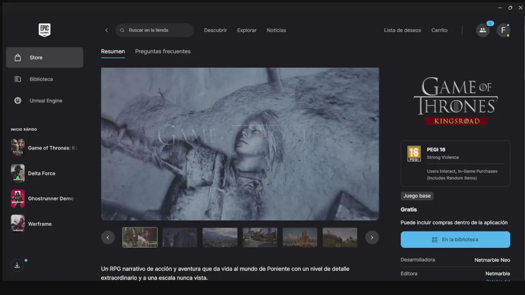This screenshot has width=525, height=295.
Task: Click the Netmarble Neo developer name
Action: (x=492, y=260)
